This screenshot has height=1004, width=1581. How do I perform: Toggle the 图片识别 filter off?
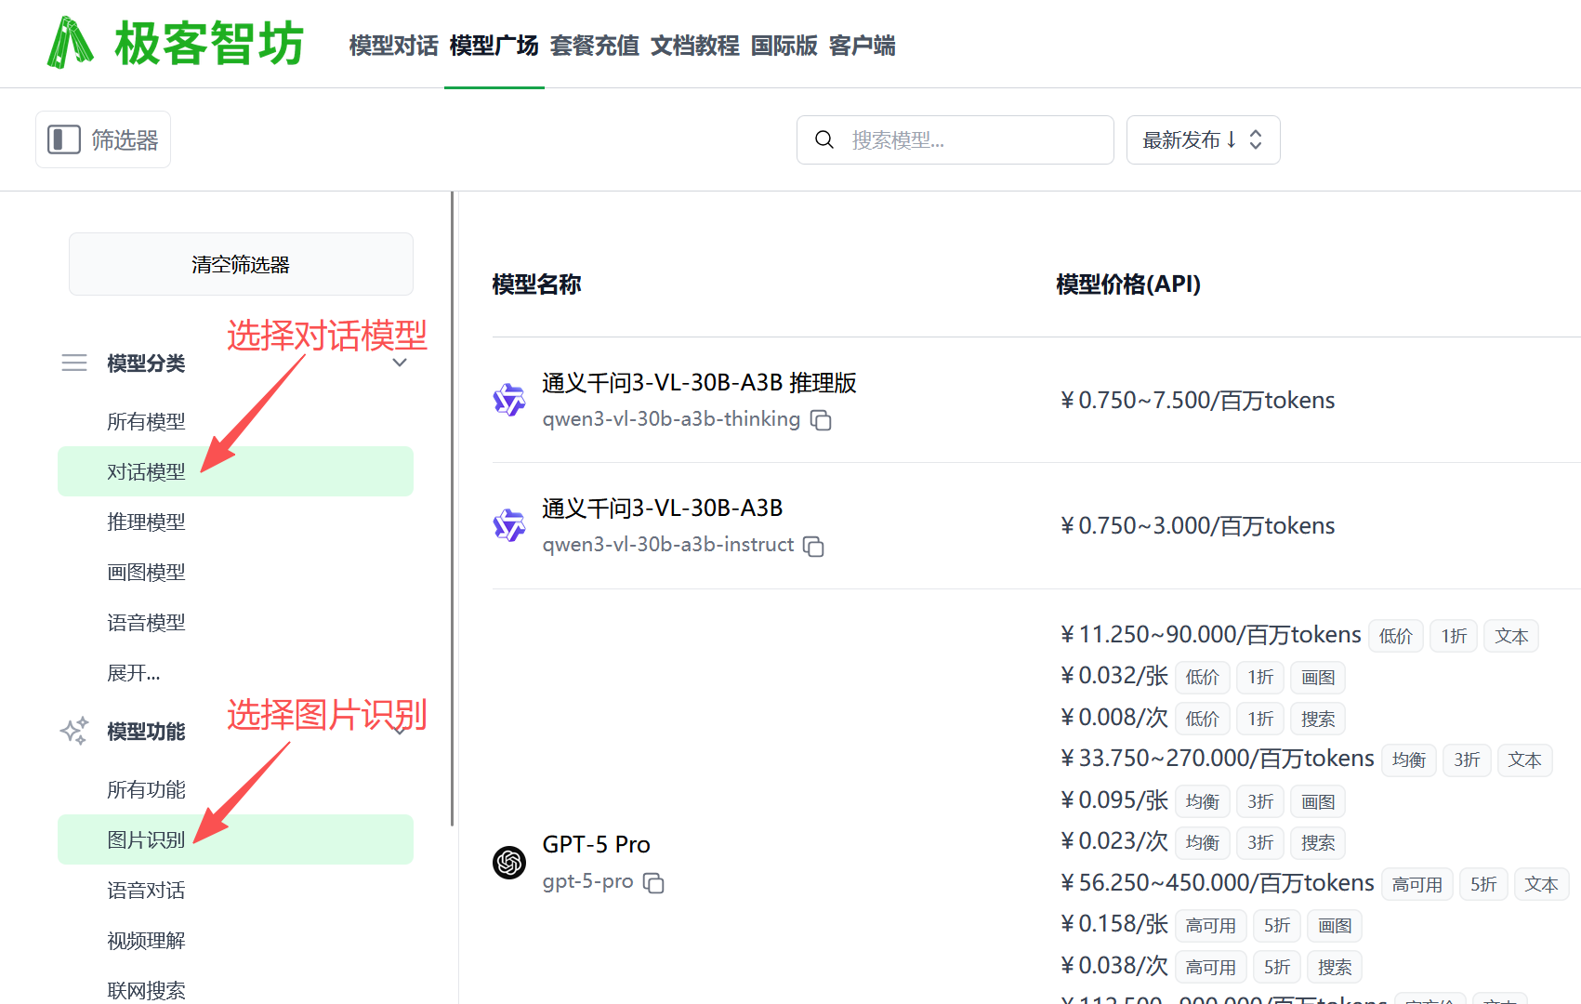tap(146, 839)
